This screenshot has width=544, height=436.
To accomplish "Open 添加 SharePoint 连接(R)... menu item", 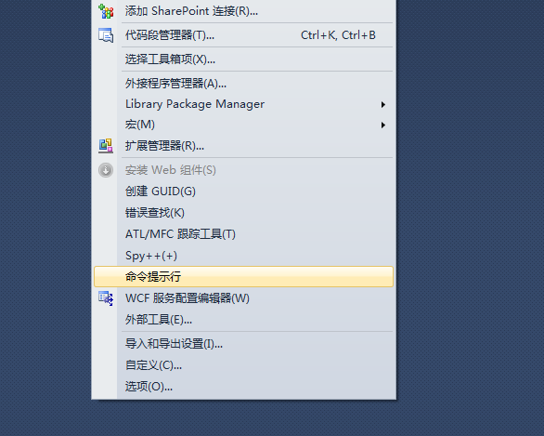I will click(243, 11).
